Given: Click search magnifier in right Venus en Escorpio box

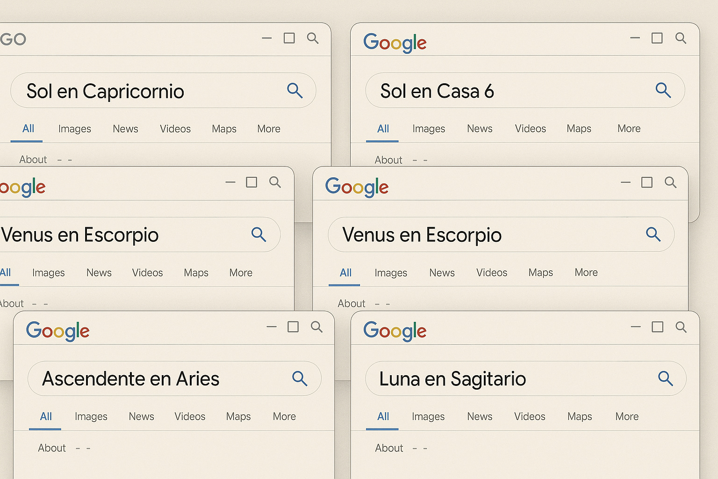Looking at the screenshot, I should click(653, 234).
